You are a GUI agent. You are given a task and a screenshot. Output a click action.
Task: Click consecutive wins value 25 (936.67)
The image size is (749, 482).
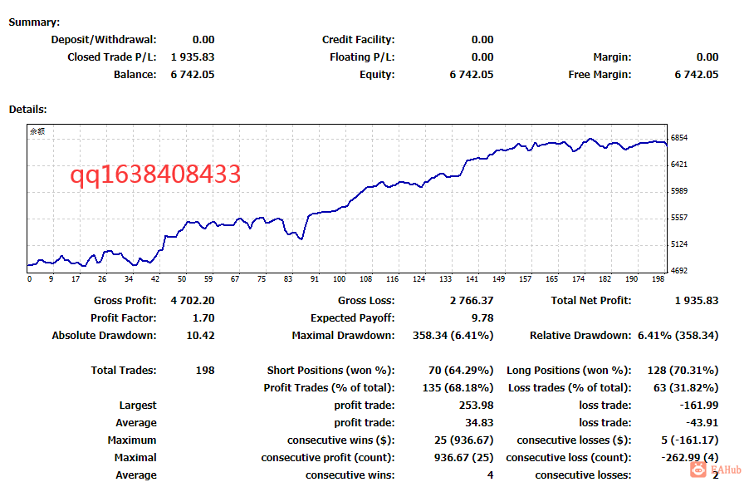464,440
